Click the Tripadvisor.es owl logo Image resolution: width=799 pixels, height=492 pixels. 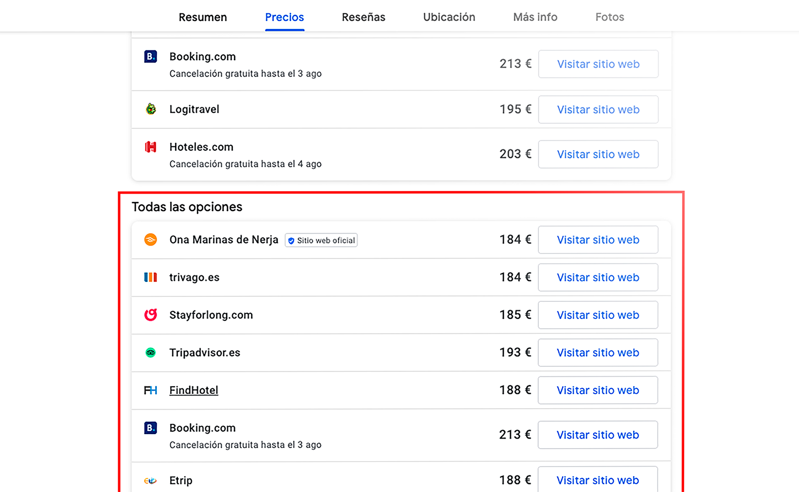pos(150,353)
